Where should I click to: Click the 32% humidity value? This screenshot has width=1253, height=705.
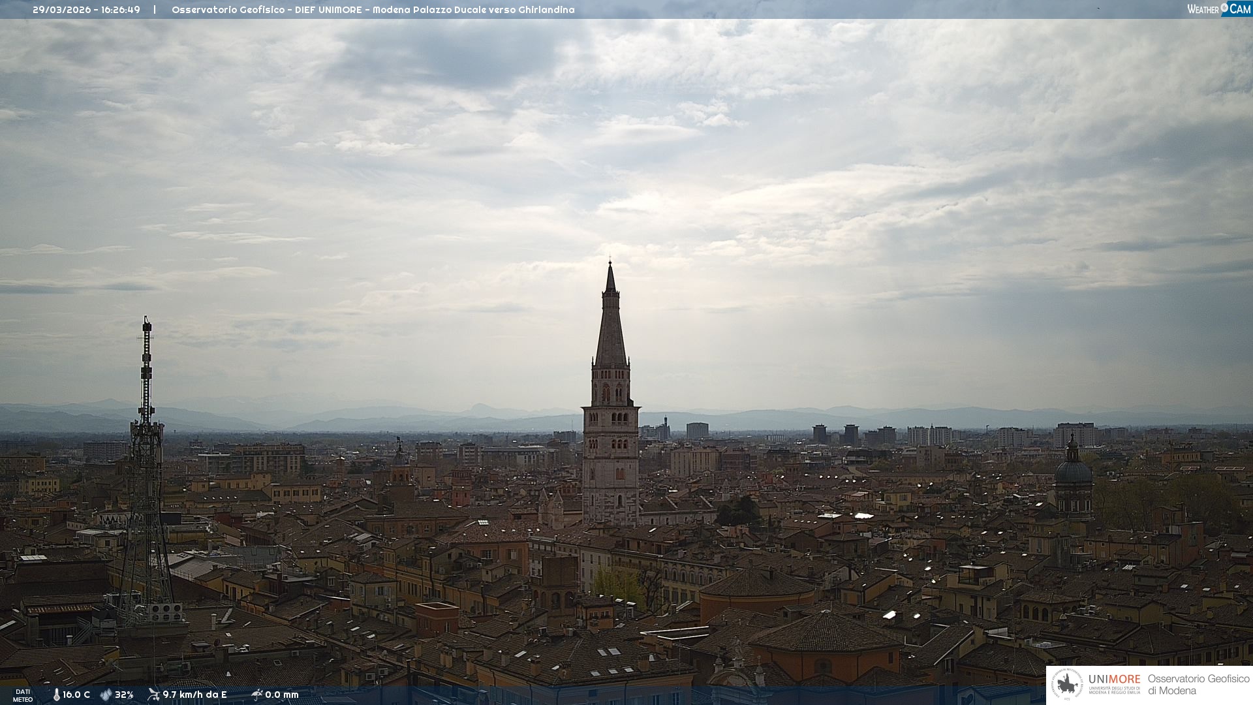click(124, 695)
